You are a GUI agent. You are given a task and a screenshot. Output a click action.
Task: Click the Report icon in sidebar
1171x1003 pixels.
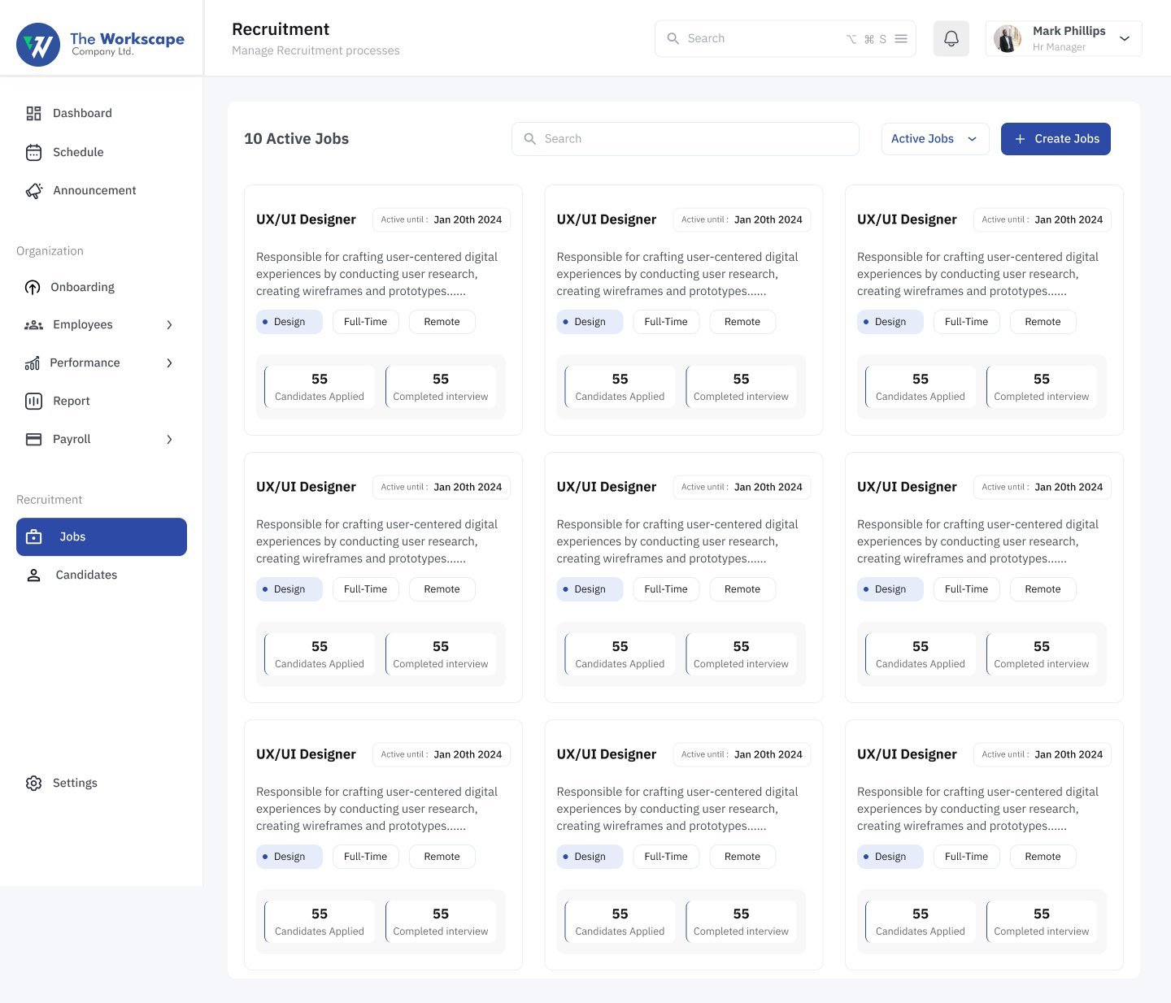[33, 401]
